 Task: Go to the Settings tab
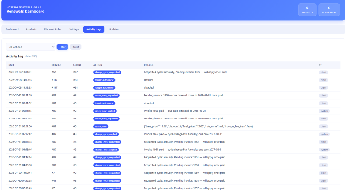pyautogui.click(x=74, y=29)
